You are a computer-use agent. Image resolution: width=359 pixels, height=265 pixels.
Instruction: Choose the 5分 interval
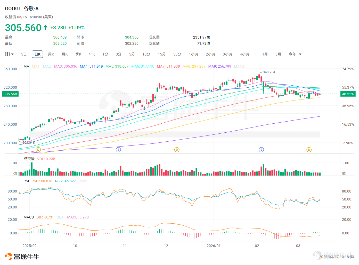tap(132, 54)
